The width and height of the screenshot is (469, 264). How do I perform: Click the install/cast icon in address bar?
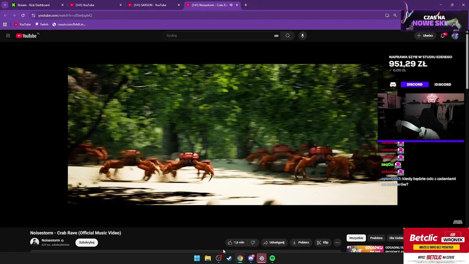(x=387, y=15)
